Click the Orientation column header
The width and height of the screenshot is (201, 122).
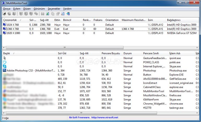click(112, 20)
